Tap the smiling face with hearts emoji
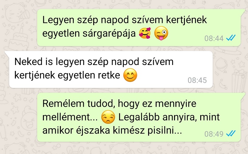This screenshot has height=154, width=248. [145, 33]
